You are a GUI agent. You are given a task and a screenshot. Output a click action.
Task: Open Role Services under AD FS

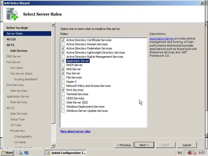[19, 51]
